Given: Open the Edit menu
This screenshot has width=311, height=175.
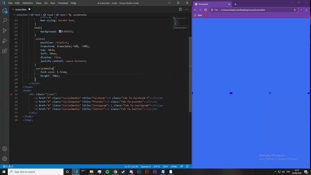Looking at the screenshot, I should click(x=17, y=3).
